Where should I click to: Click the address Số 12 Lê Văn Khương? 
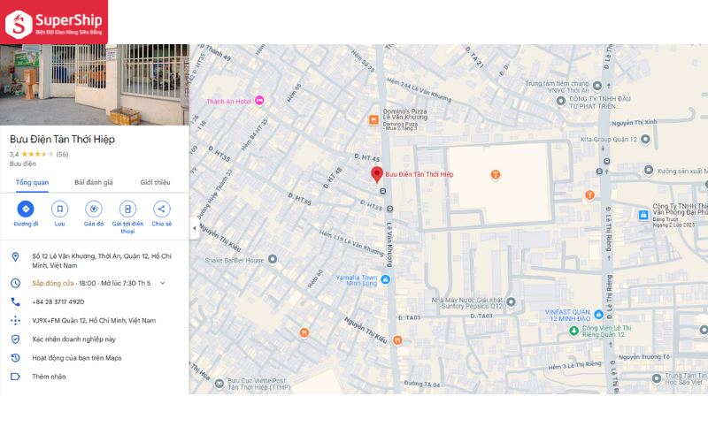click(x=102, y=261)
